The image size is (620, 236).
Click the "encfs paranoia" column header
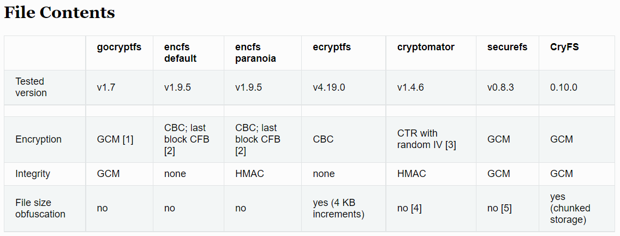click(x=255, y=52)
